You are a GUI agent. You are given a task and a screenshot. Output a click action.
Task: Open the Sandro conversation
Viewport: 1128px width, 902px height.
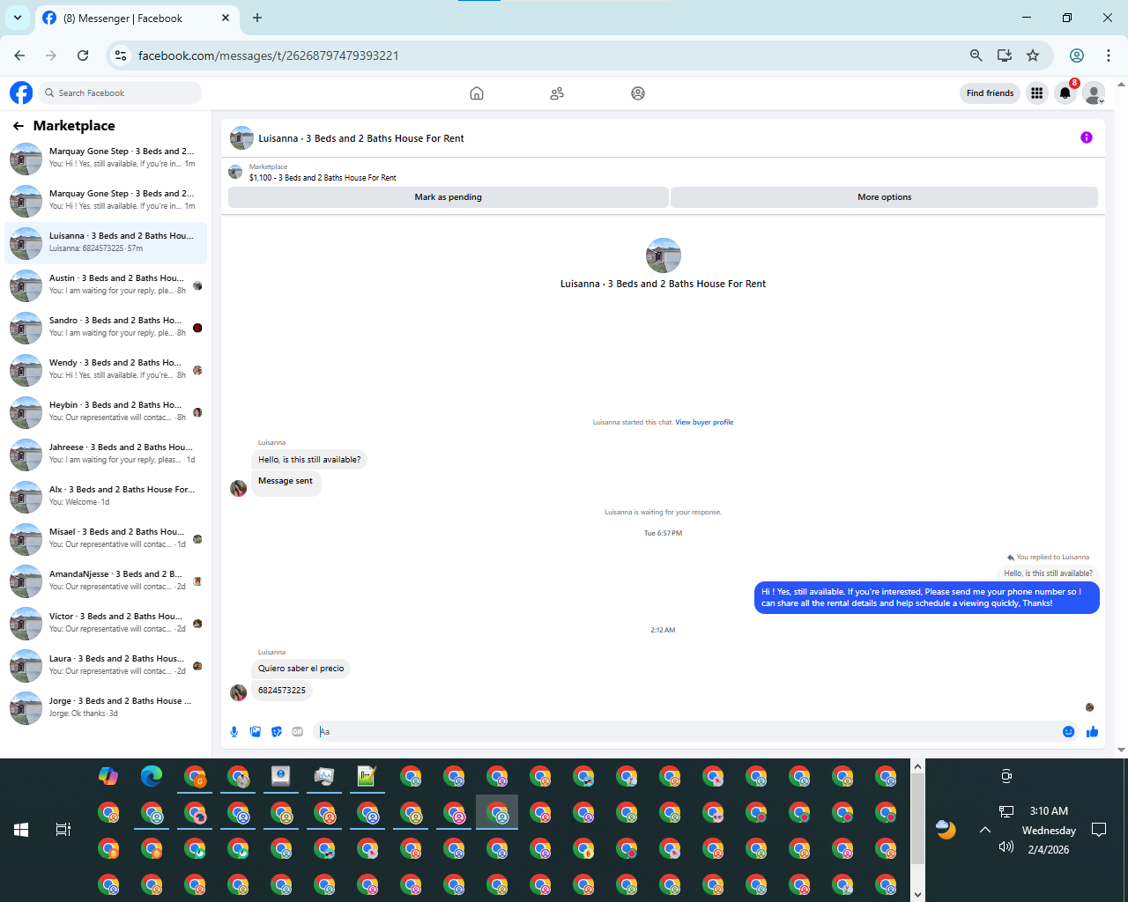coord(106,328)
